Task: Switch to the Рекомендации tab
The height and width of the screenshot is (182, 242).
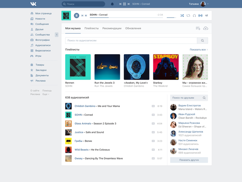Action: [x=112, y=28]
